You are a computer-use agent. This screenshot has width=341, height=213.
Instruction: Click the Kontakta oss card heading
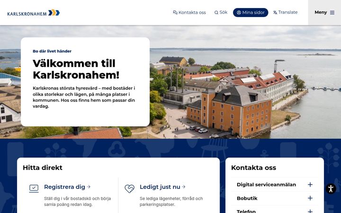click(x=253, y=168)
